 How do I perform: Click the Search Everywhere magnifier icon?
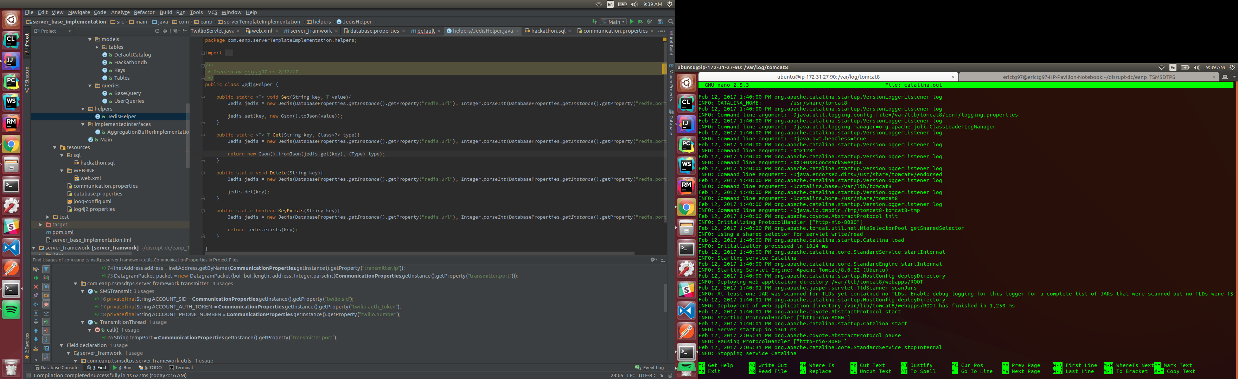671,22
